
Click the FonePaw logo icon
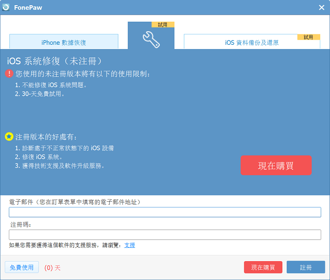click(6, 7)
